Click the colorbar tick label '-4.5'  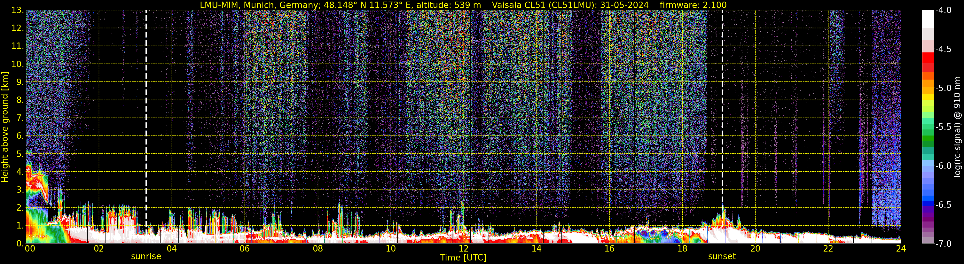point(944,49)
